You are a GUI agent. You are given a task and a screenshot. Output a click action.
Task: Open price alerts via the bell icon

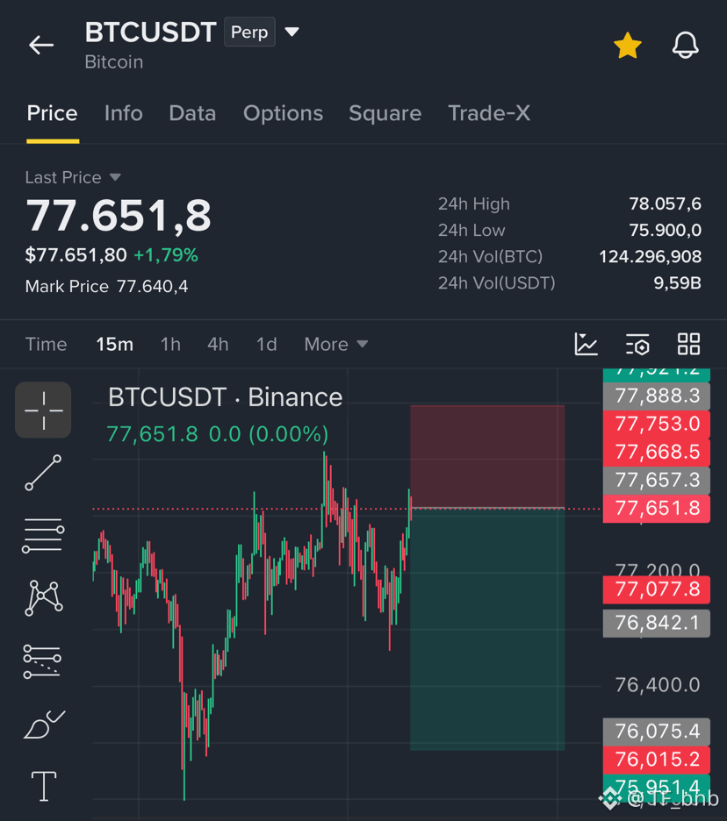[685, 45]
